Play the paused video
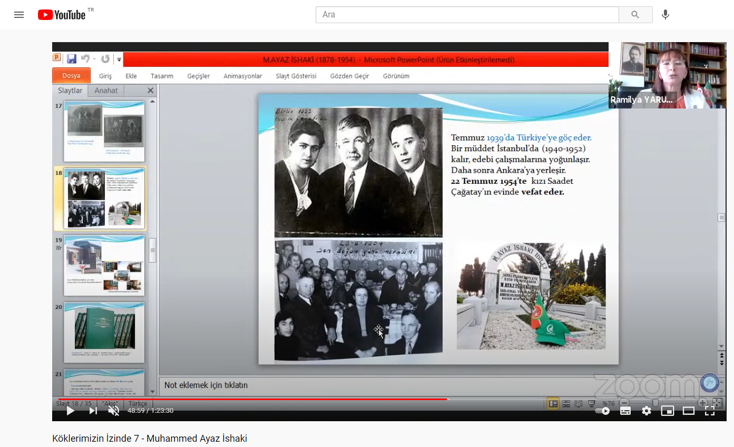Viewport: 734px width, 447px height. point(70,411)
